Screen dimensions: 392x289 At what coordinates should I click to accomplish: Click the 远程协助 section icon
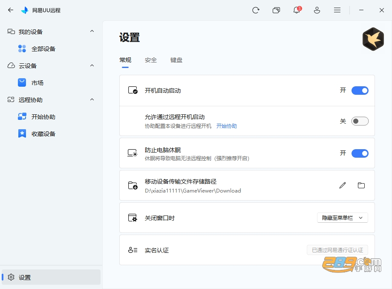(11, 100)
